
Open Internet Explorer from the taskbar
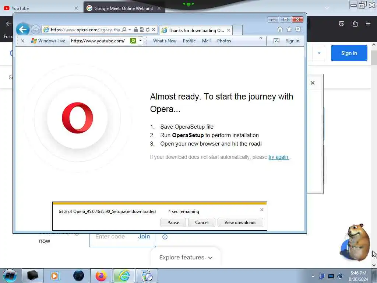click(124, 276)
